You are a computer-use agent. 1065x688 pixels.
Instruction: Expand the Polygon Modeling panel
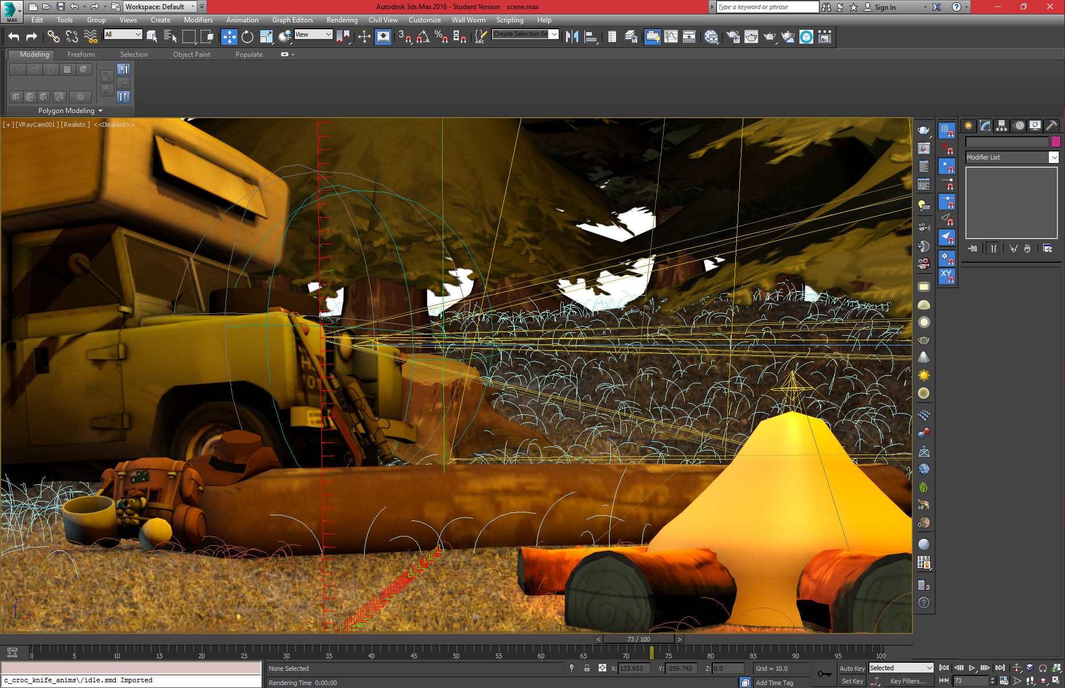71,111
